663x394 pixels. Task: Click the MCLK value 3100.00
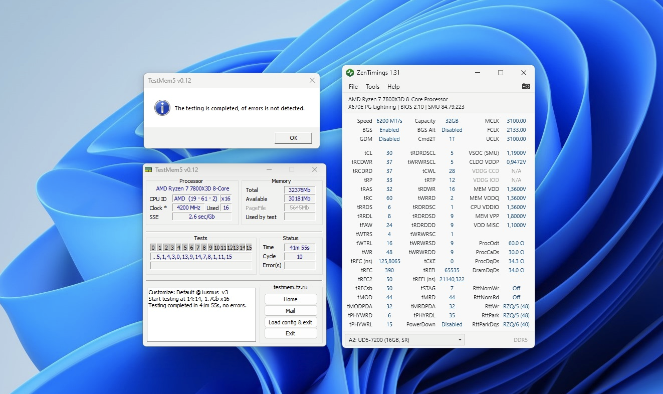click(516, 121)
